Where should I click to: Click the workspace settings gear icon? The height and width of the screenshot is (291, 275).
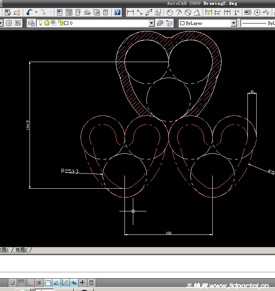[8, 23]
